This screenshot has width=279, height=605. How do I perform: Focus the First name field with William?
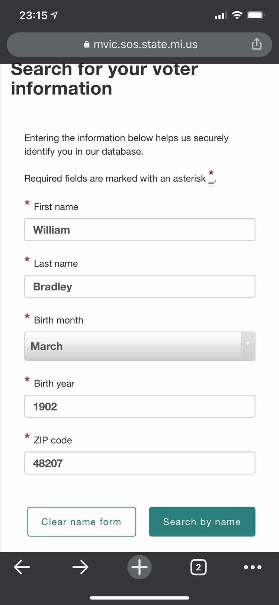coord(139,230)
